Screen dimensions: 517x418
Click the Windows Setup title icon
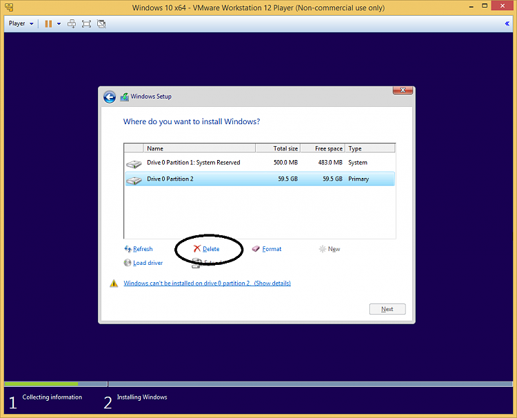point(124,97)
